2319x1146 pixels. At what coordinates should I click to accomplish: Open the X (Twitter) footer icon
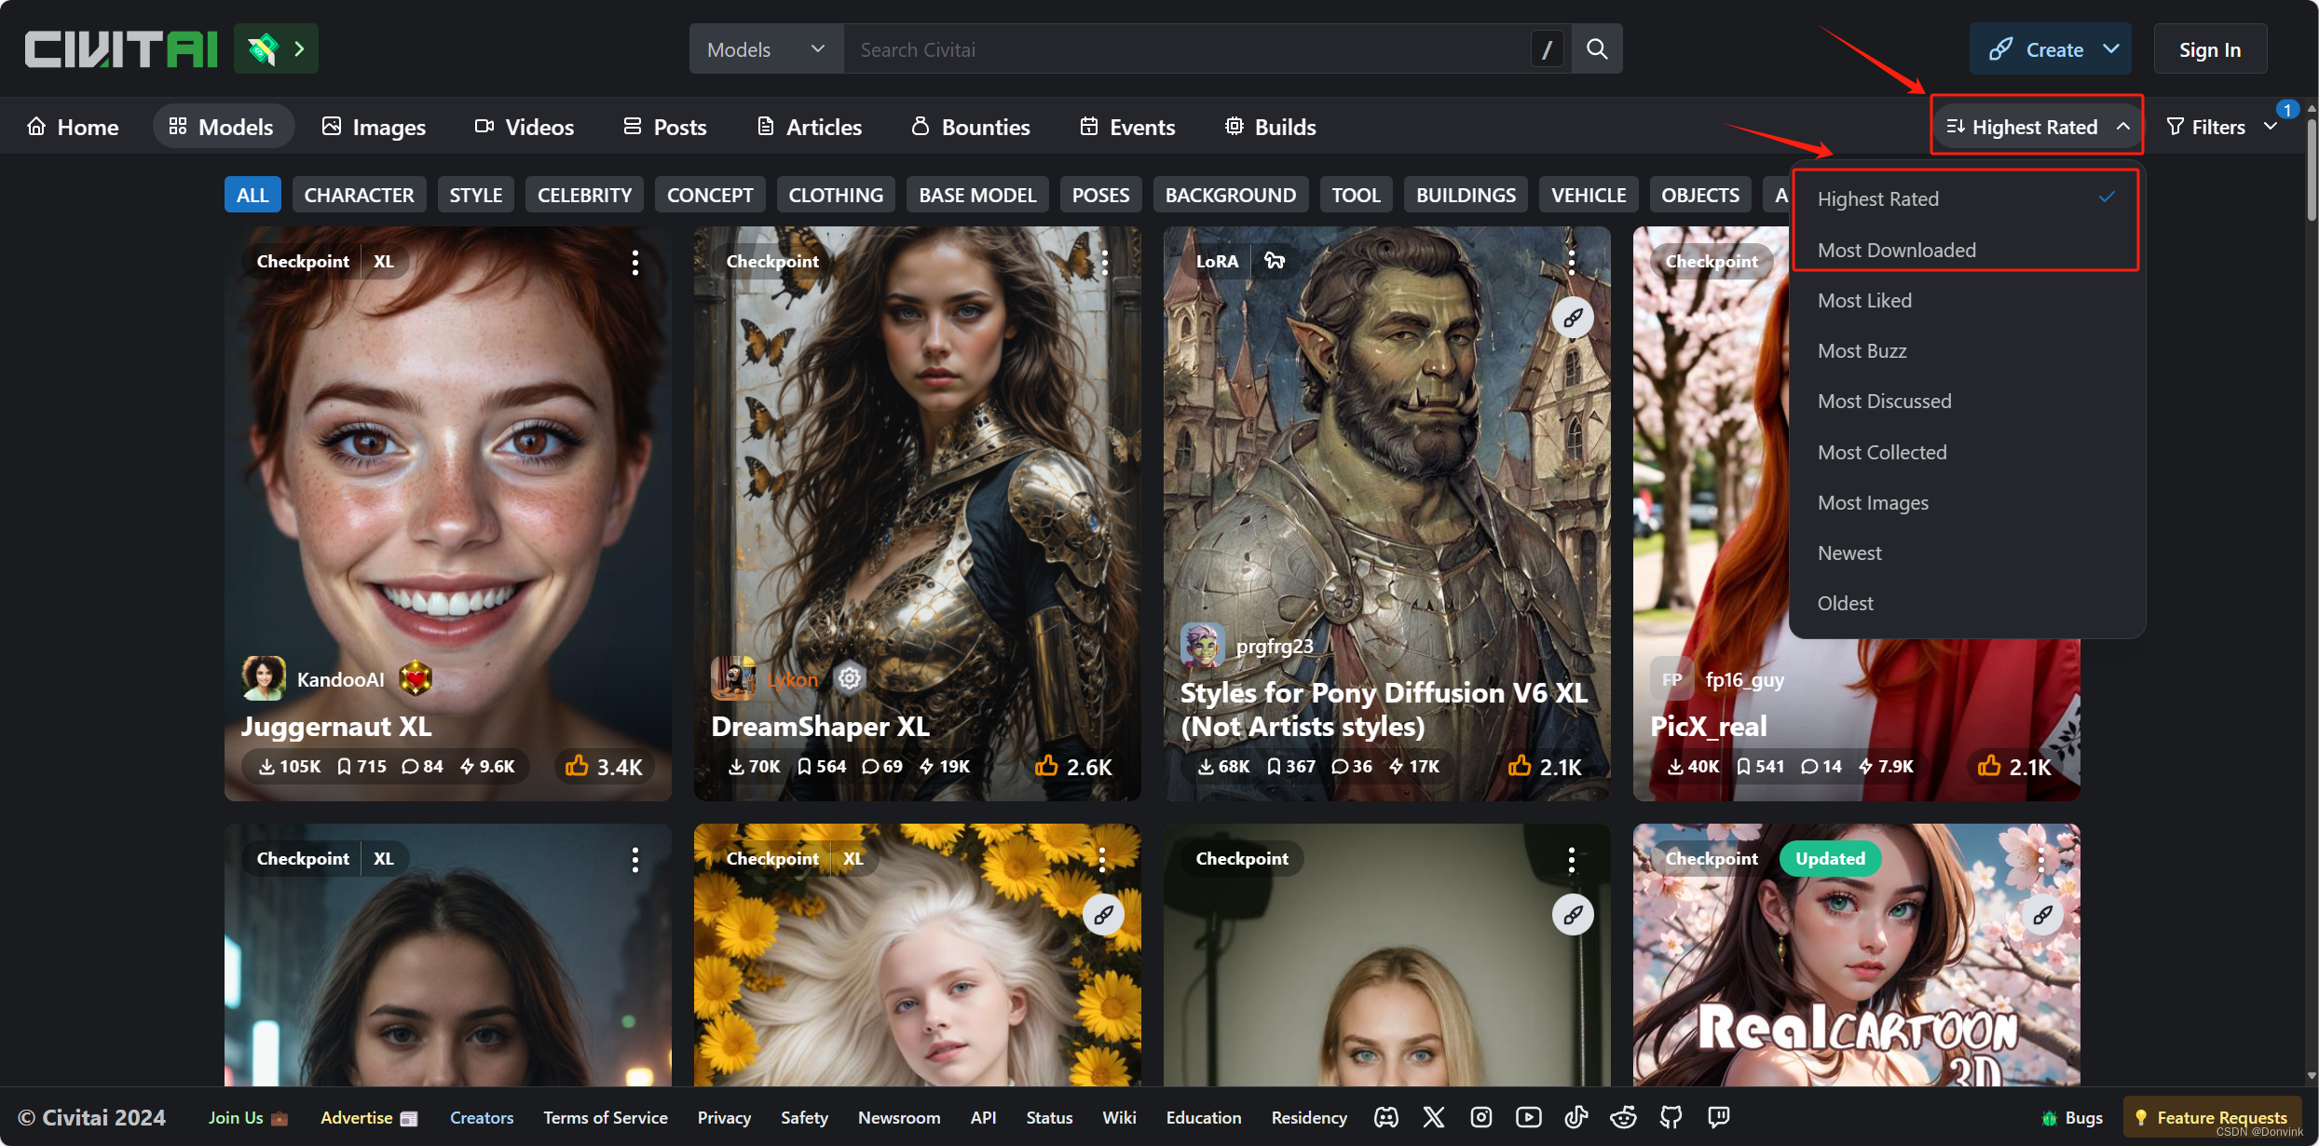tap(1434, 1117)
